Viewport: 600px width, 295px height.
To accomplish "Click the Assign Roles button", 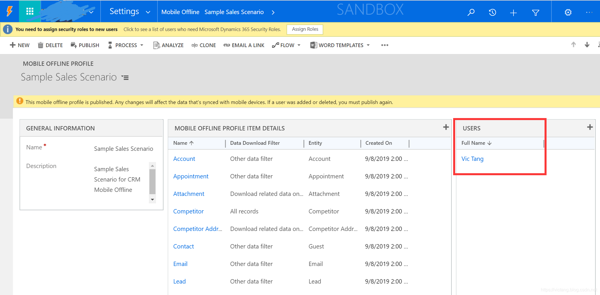I will click(x=305, y=29).
